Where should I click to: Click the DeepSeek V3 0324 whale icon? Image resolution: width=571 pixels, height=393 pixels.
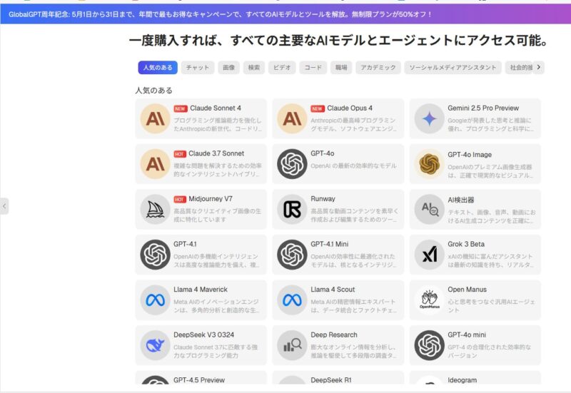[x=155, y=345]
